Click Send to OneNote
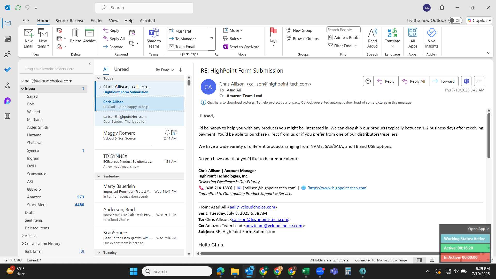 241,47
